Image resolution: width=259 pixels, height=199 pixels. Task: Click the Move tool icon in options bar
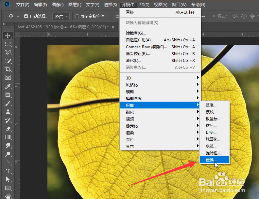tap(11, 16)
